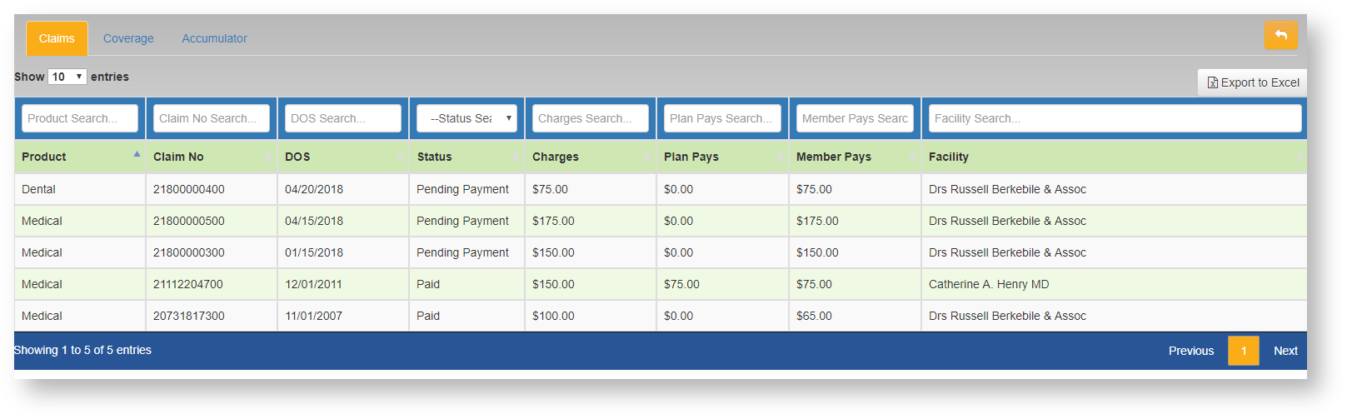This screenshot has height=419, width=1347.
Task: Open the Status Search dropdown filter
Action: (466, 118)
